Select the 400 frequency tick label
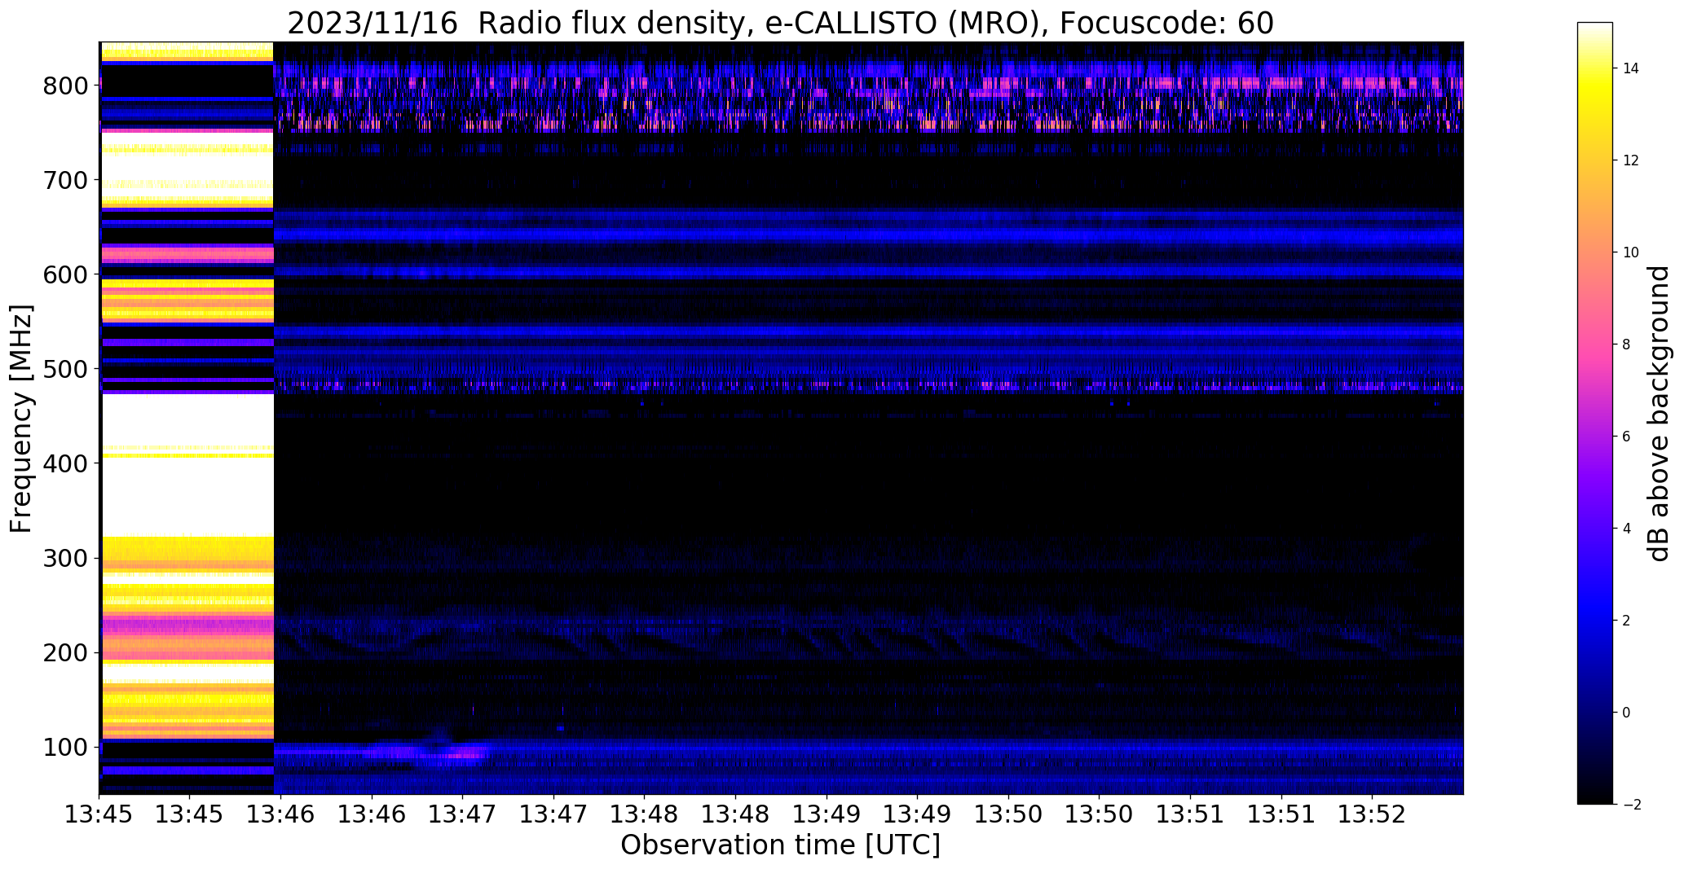The height and width of the screenshot is (869, 1684). point(66,463)
